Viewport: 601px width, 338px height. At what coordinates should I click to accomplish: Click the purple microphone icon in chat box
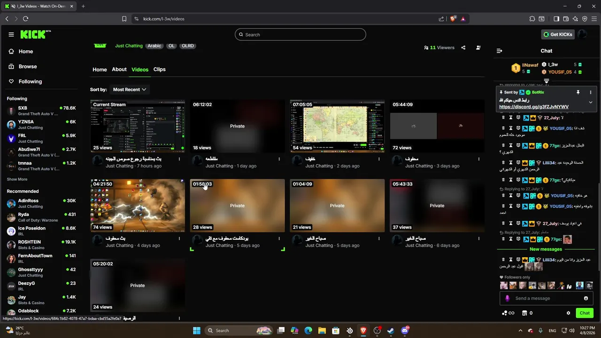click(507, 298)
